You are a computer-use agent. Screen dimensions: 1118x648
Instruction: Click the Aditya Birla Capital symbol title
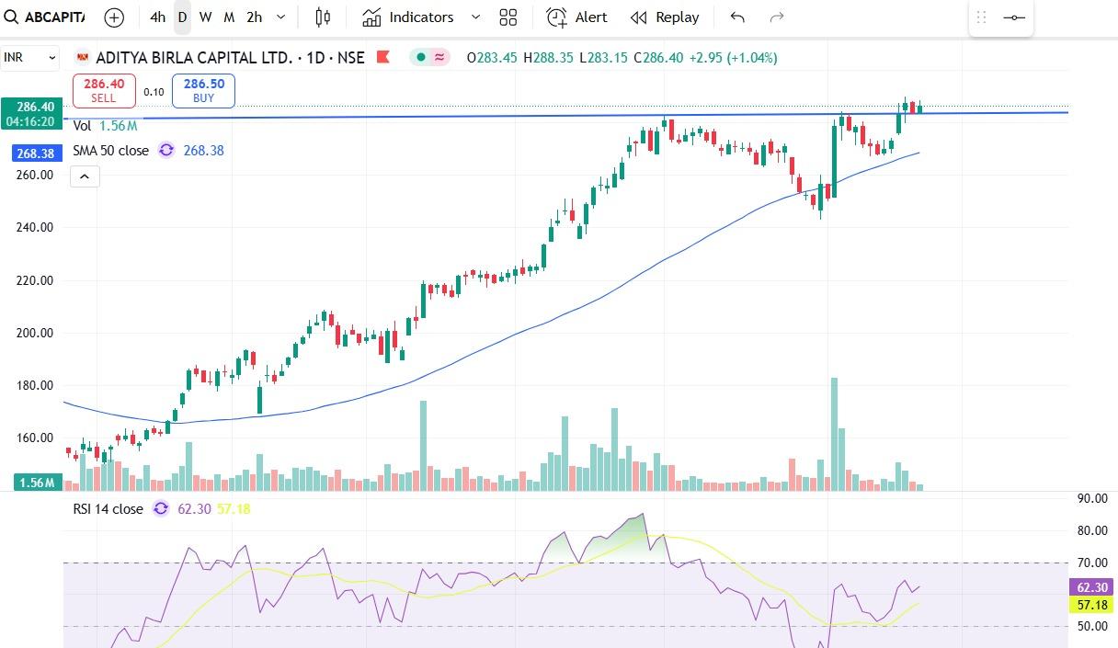pyautogui.click(x=230, y=57)
